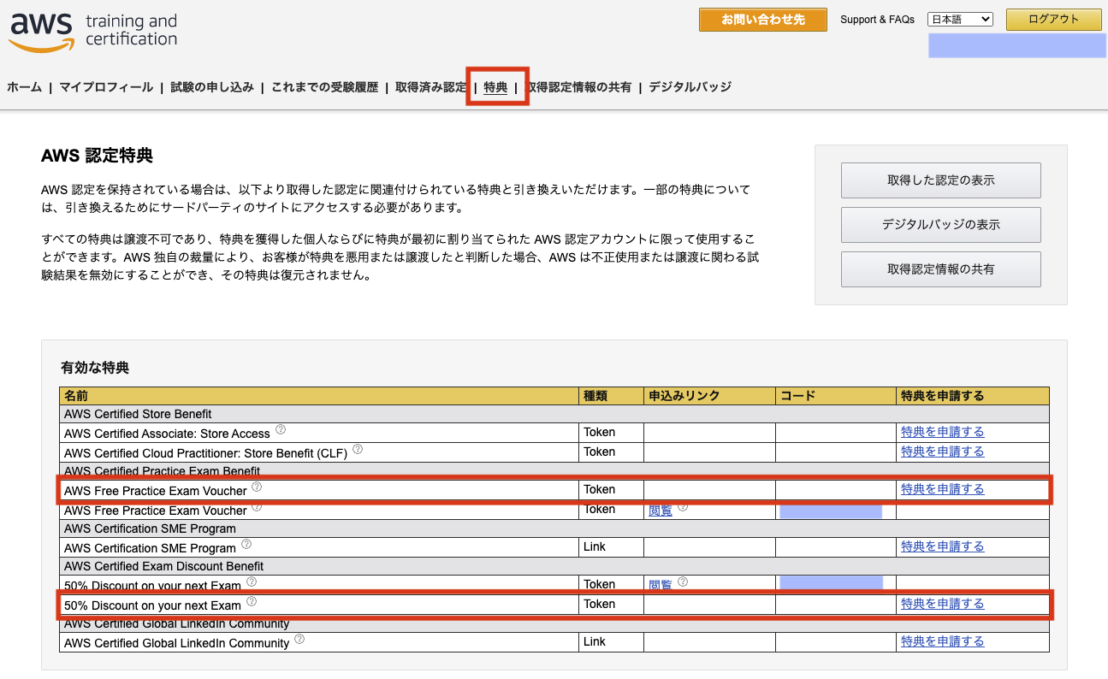Click help icon beside AWS Certified Associate: Store Access
The width and height of the screenshot is (1108, 679).
[281, 430]
